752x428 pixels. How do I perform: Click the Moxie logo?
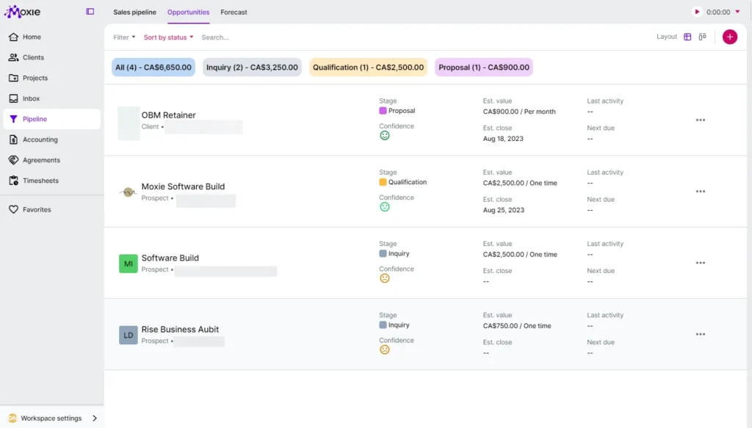22,12
